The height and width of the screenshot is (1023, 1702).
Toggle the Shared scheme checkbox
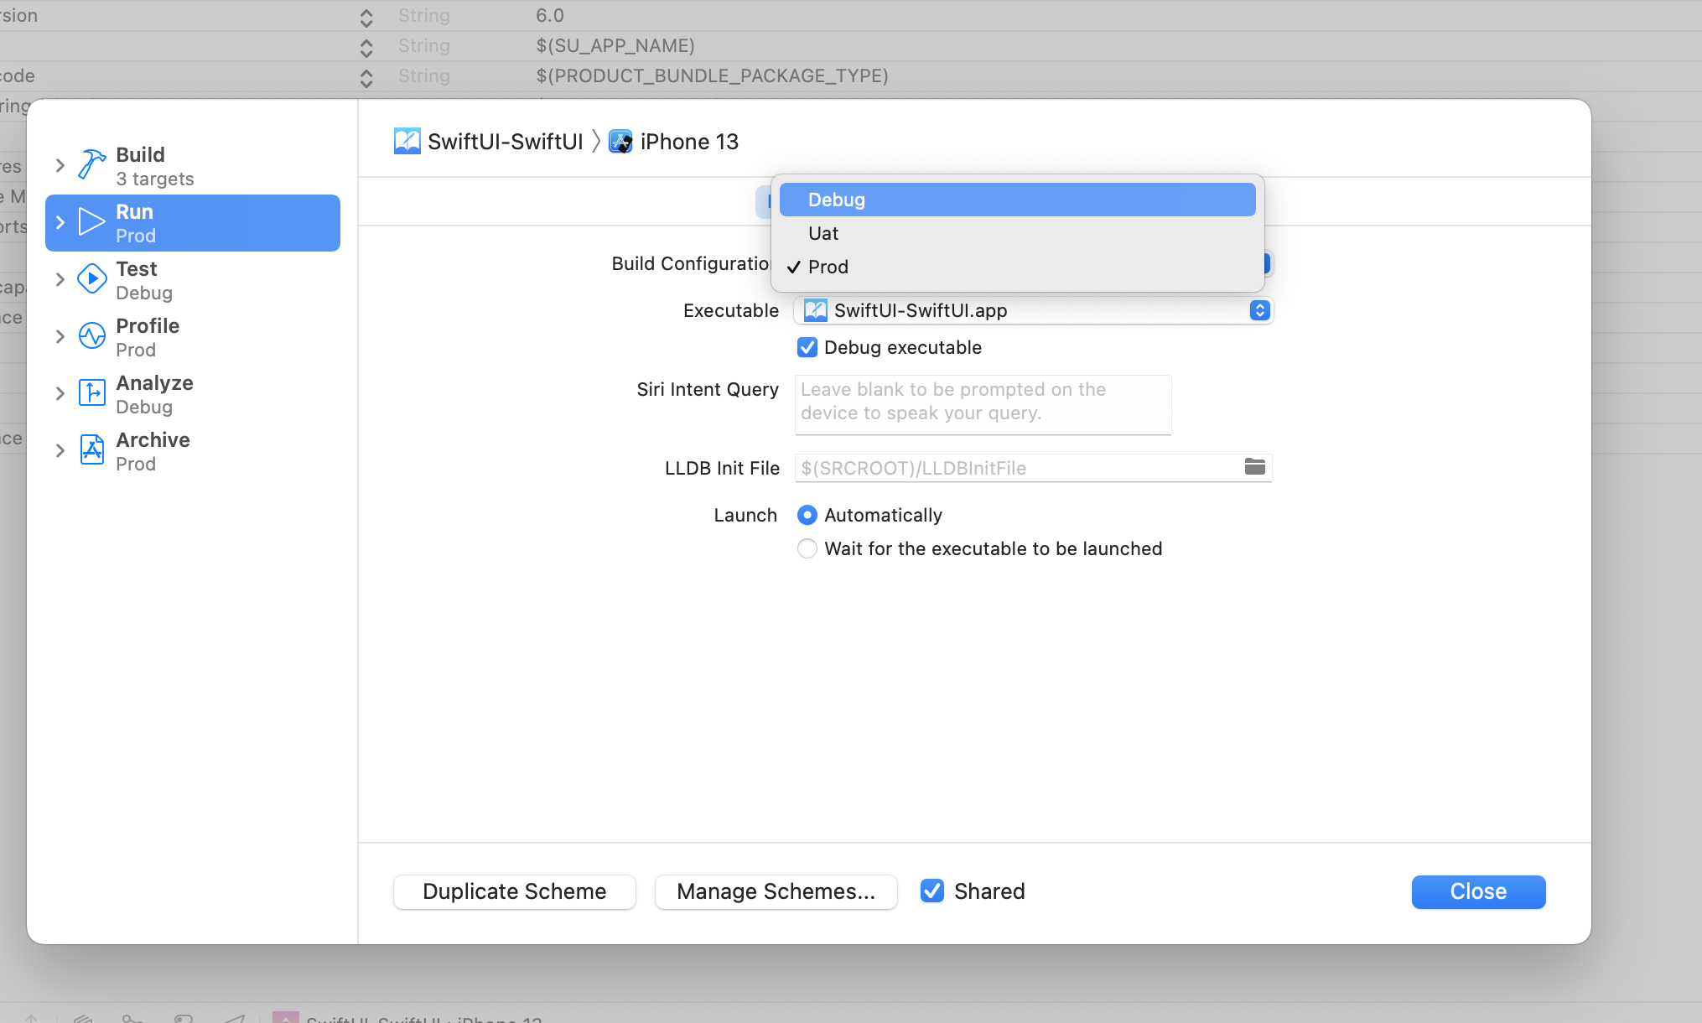coord(931,891)
